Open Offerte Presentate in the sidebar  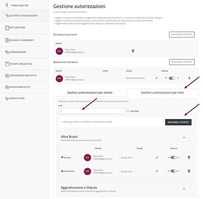coord(21,64)
